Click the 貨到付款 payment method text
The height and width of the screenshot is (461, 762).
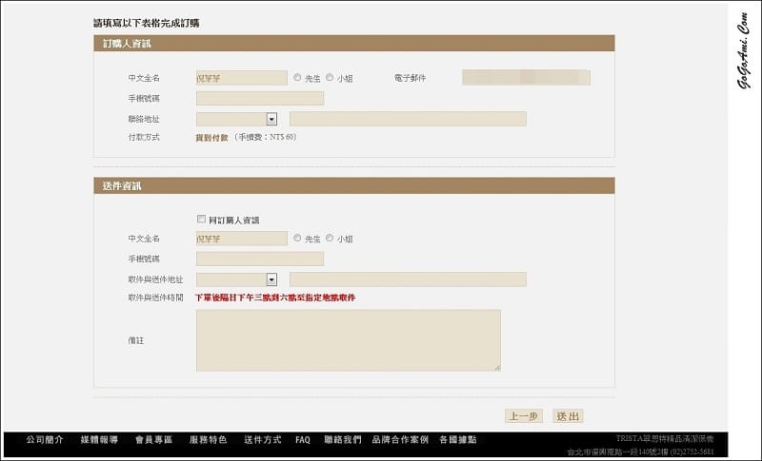(x=211, y=138)
